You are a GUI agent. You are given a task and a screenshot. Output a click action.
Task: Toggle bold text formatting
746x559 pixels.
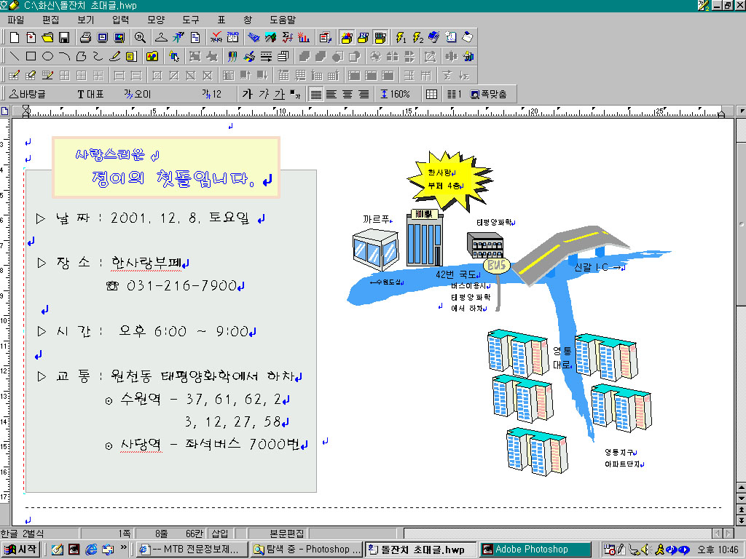(x=247, y=94)
